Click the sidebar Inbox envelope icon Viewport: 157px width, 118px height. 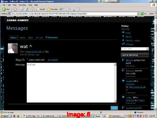tap(123, 32)
